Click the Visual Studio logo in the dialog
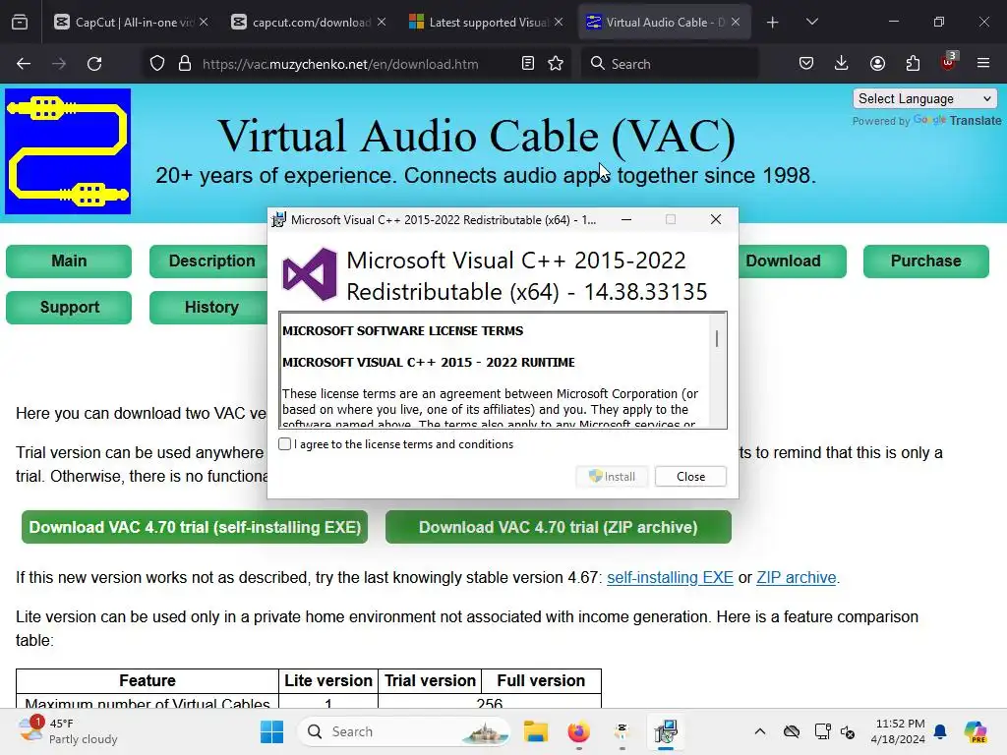This screenshot has width=1007, height=755. (310, 275)
